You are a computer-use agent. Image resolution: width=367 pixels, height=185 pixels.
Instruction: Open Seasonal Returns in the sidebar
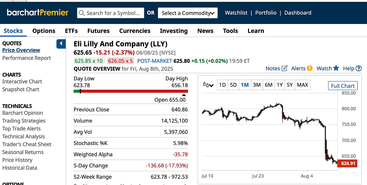(x=23, y=152)
